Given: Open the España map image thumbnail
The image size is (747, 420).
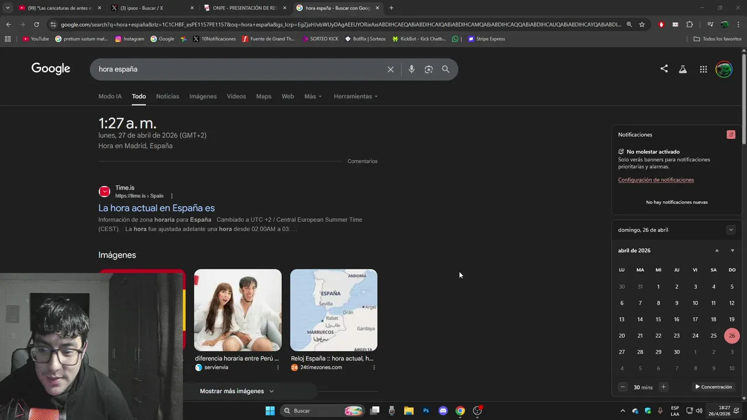Looking at the screenshot, I should point(334,310).
